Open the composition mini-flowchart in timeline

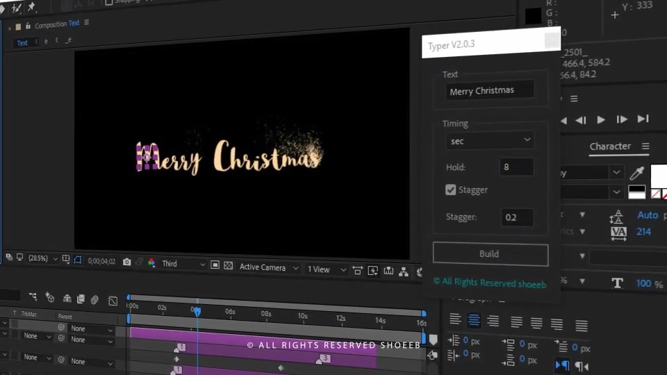[x=33, y=296]
